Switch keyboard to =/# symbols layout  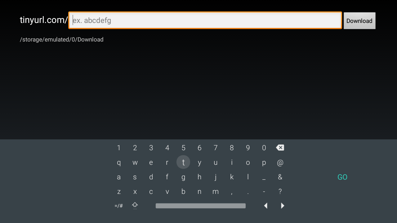click(118, 206)
